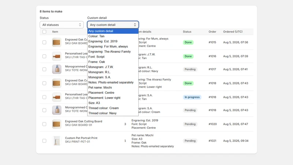Click 8 items to make heading
Viewport: 293px width, 165px height.
[x=51, y=11]
